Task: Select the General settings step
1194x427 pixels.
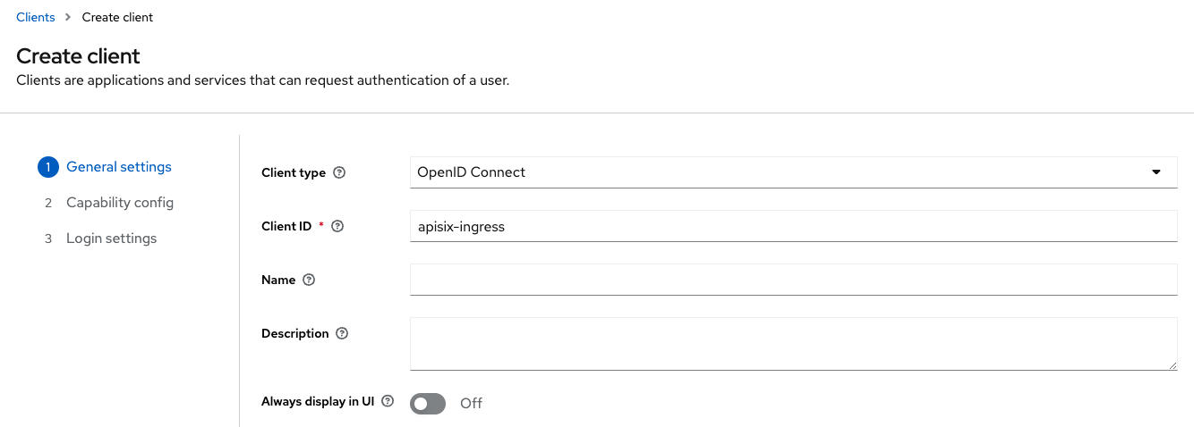Action: [x=119, y=167]
